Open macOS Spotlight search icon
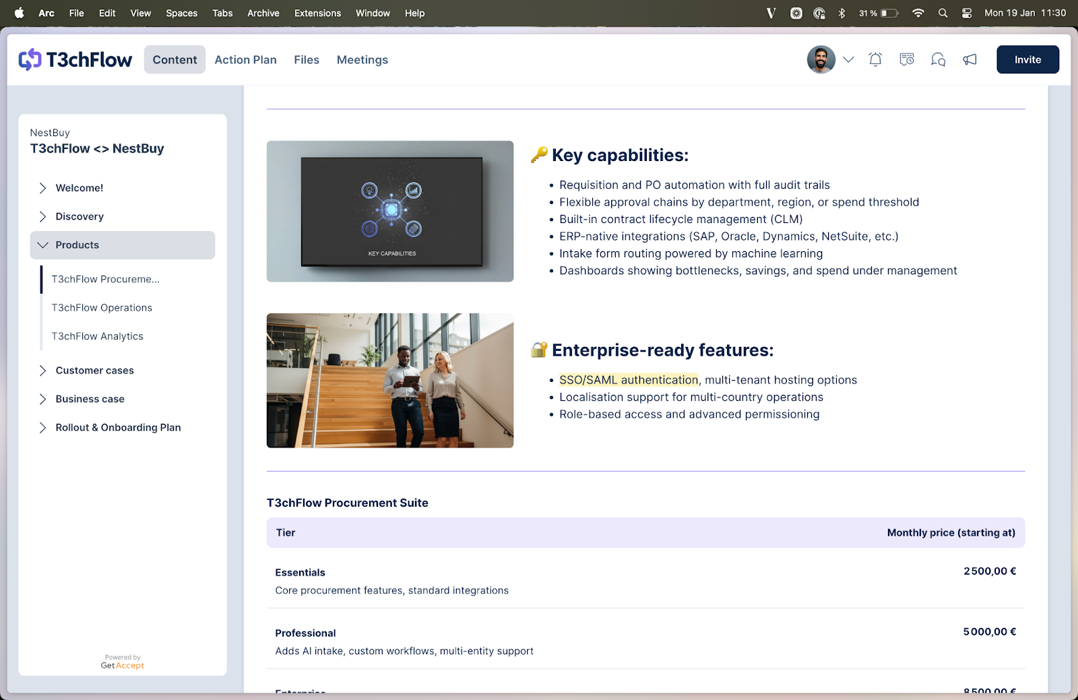The width and height of the screenshot is (1078, 700). click(x=943, y=13)
